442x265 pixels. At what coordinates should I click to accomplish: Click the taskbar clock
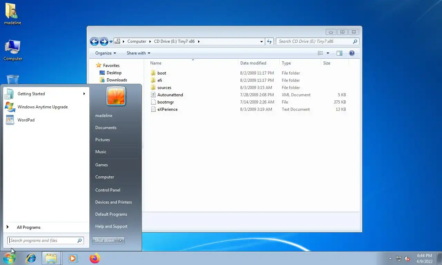424,258
